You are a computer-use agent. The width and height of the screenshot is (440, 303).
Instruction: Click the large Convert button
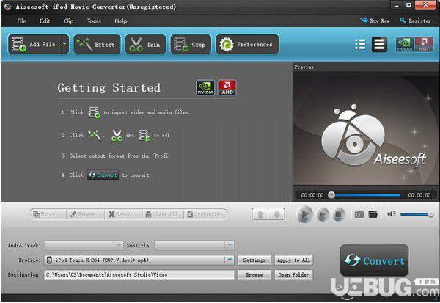click(374, 260)
